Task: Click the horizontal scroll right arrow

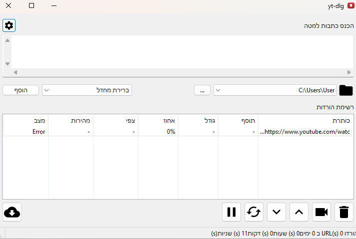Action: (349, 72)
